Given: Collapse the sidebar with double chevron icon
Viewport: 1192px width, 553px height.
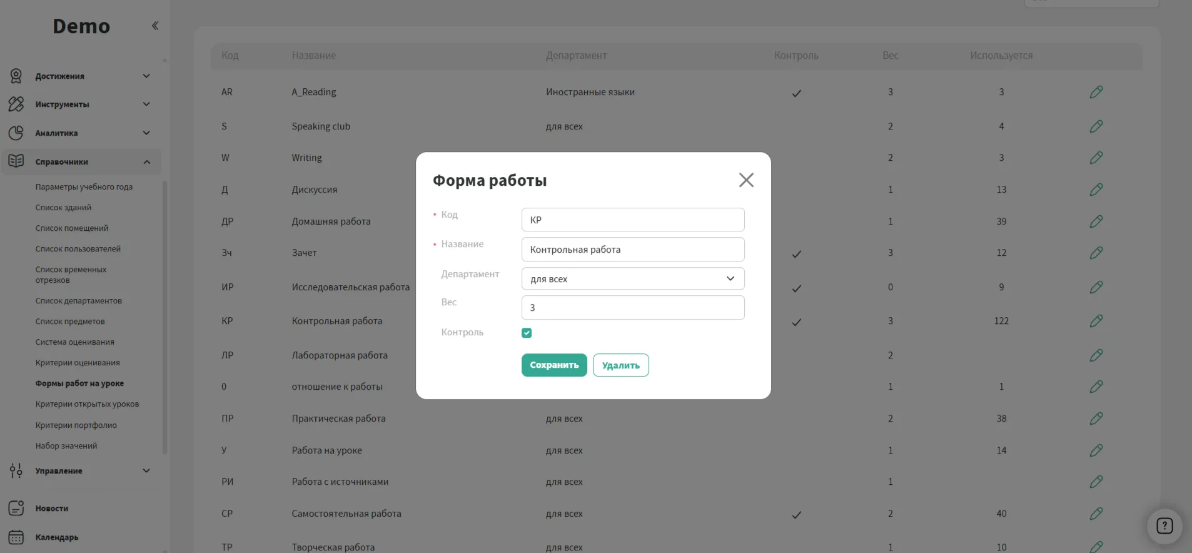Looking at the screenshot, I should (x=155, y=26).
